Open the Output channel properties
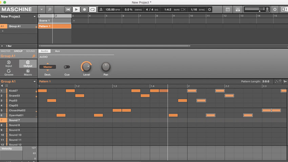The image size is (288, 162). (28, 64)
